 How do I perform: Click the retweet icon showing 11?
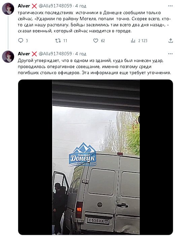click(x=58, y=40)
